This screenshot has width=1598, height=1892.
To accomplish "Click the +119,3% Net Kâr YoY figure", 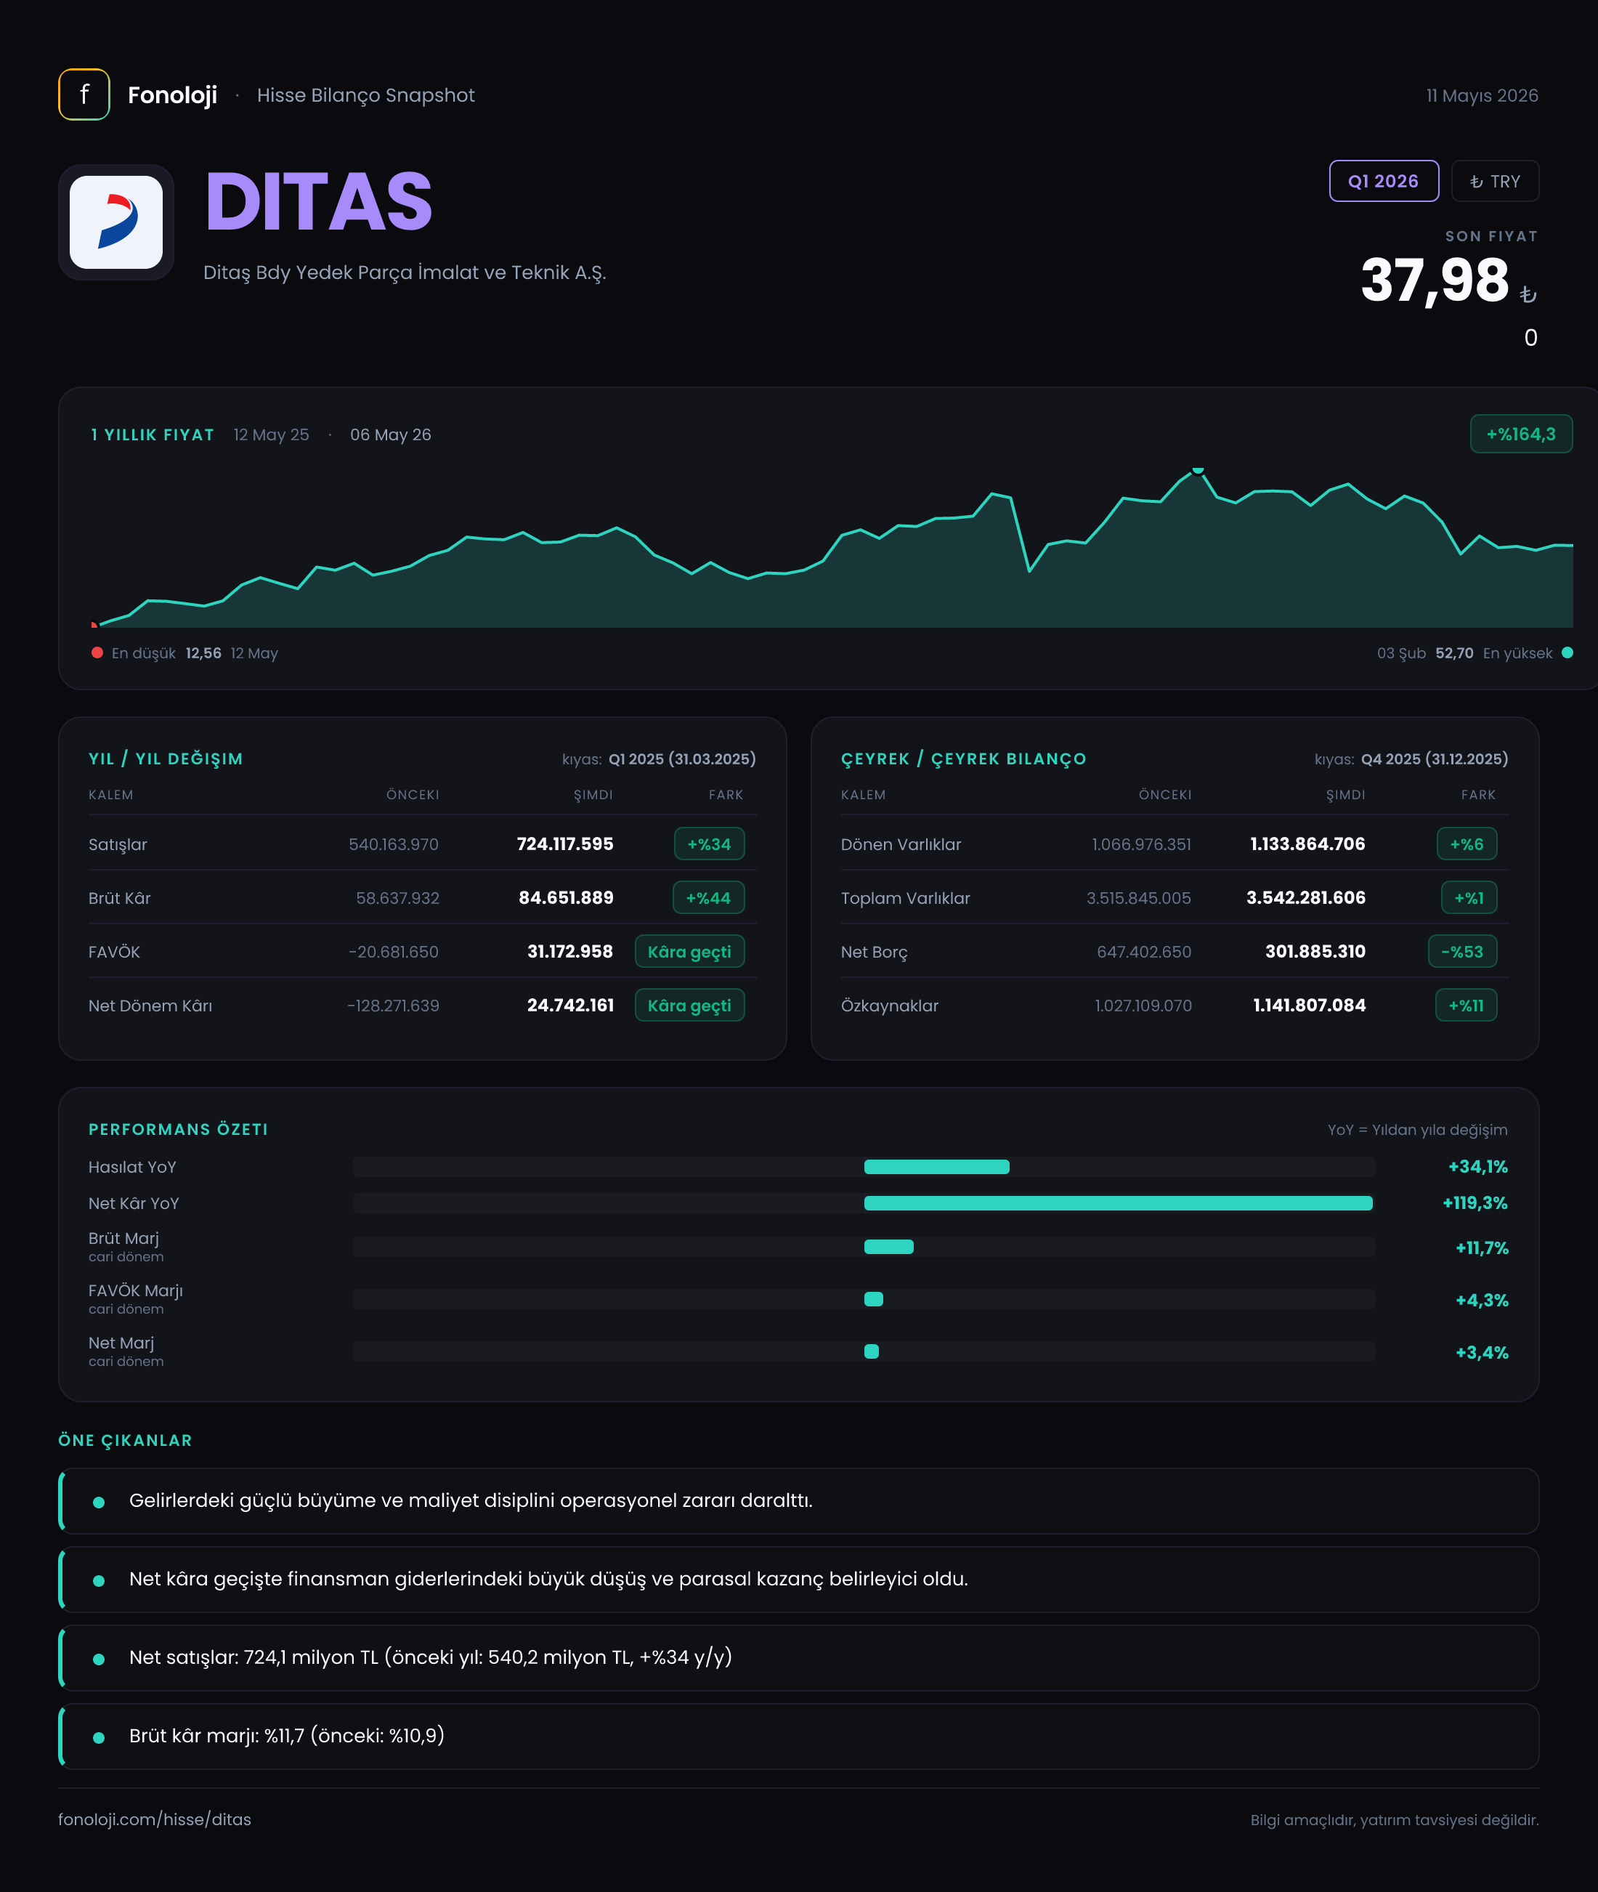I will 1475,1203.
